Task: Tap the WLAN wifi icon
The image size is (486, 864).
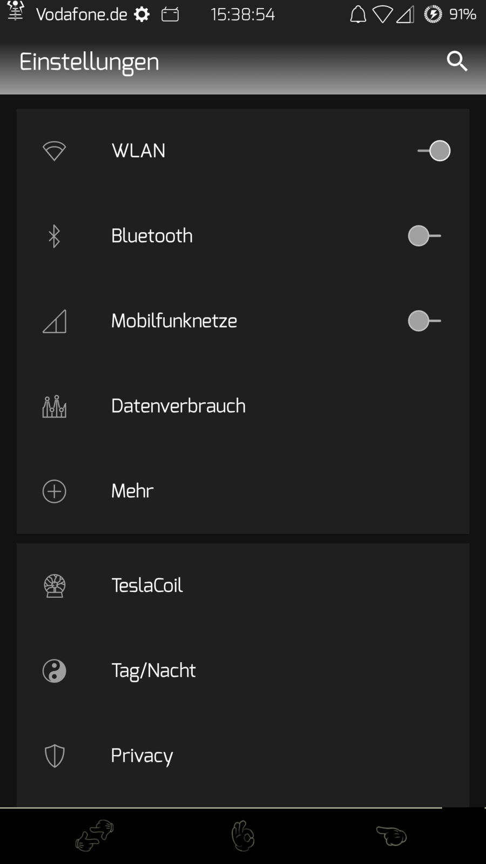Action: pos(54,151)
